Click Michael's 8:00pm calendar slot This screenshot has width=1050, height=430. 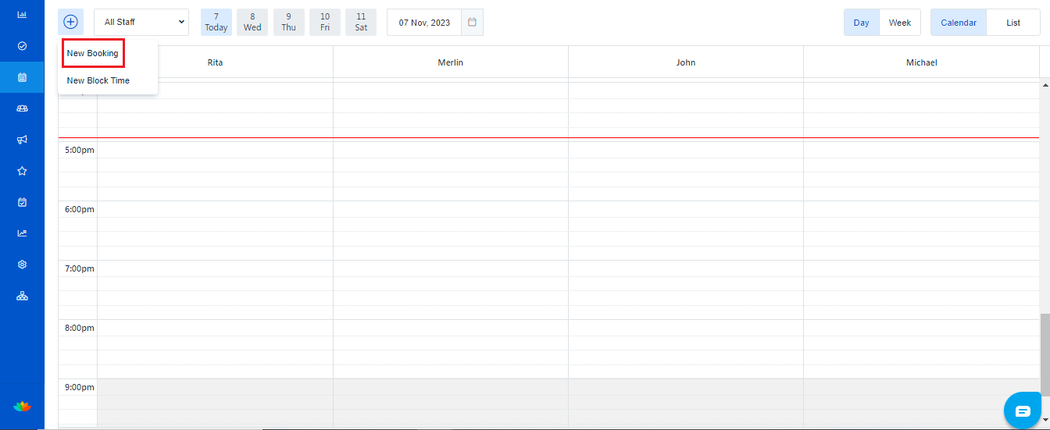click(921, 327)
